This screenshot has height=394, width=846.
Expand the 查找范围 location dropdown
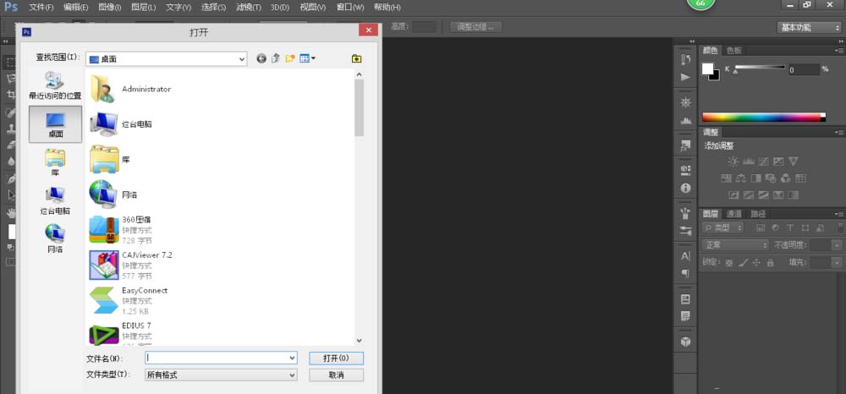(242, 59)
